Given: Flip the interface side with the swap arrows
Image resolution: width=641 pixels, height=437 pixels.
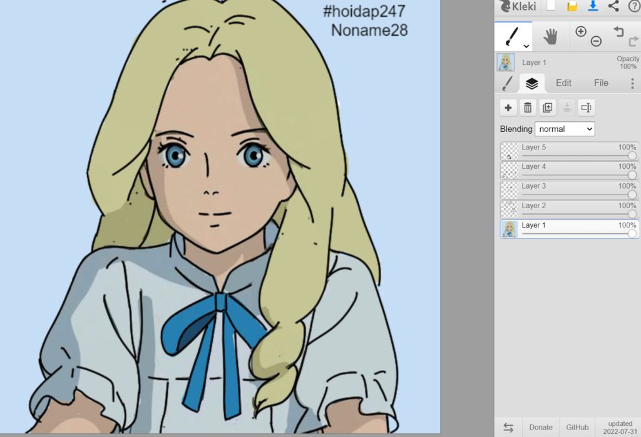Looking at the screenshot, I should click(x=508, y=427).
